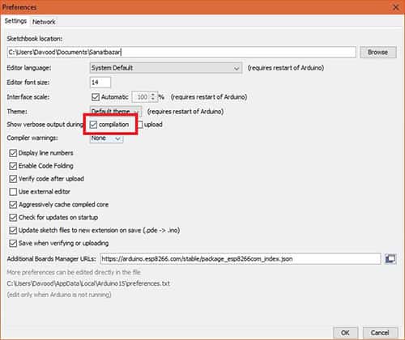Toggle verbose output during compilation checkbox
Screen dimensions: 405x340
point(93,125)
